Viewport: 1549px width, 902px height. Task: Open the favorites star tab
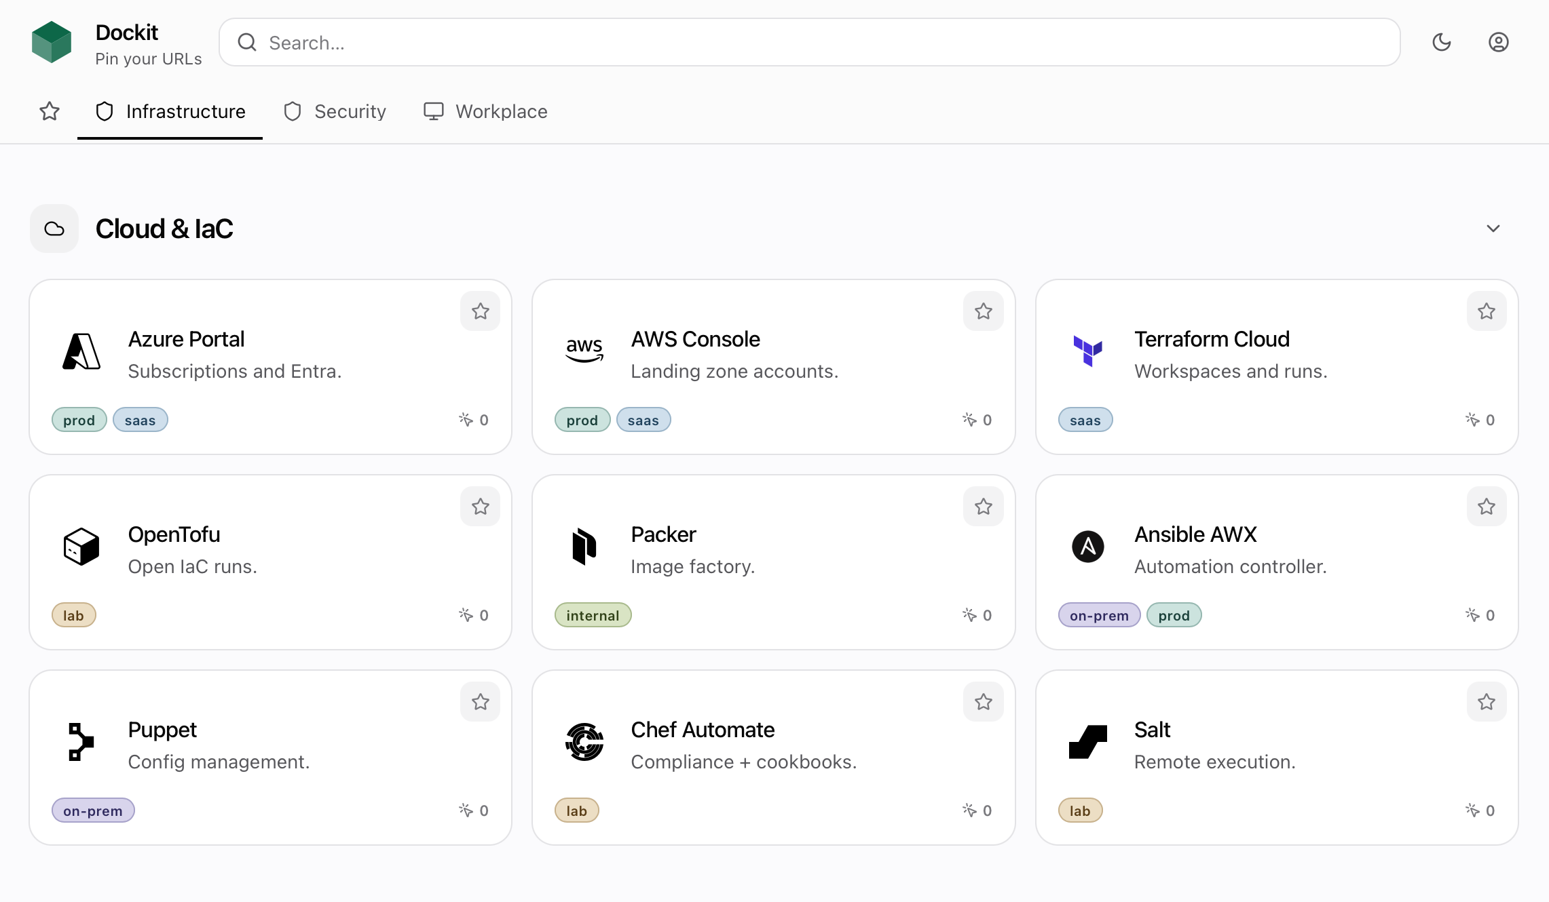coord(50,111)
